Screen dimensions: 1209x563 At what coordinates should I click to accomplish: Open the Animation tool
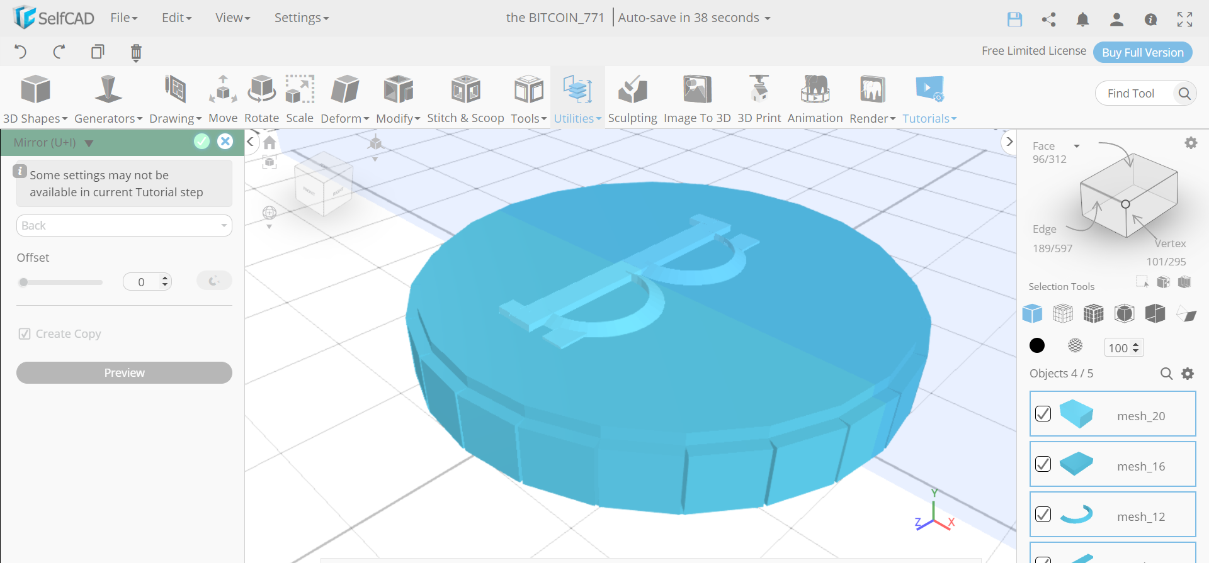click(x=815, y=99)
